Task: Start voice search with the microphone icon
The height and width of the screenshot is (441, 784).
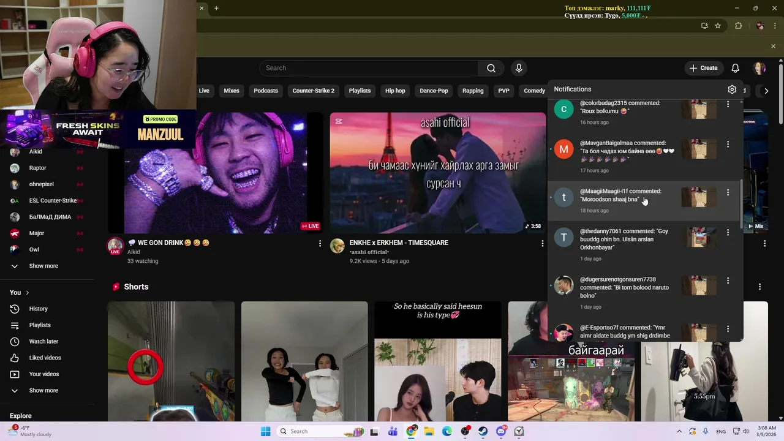Action: 519,68
